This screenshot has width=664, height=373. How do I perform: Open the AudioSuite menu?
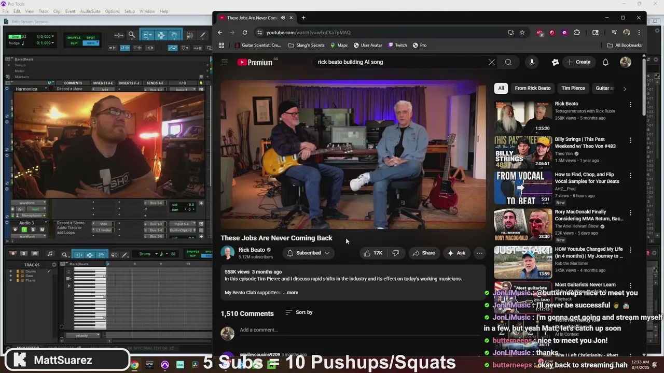pos(90,11)
